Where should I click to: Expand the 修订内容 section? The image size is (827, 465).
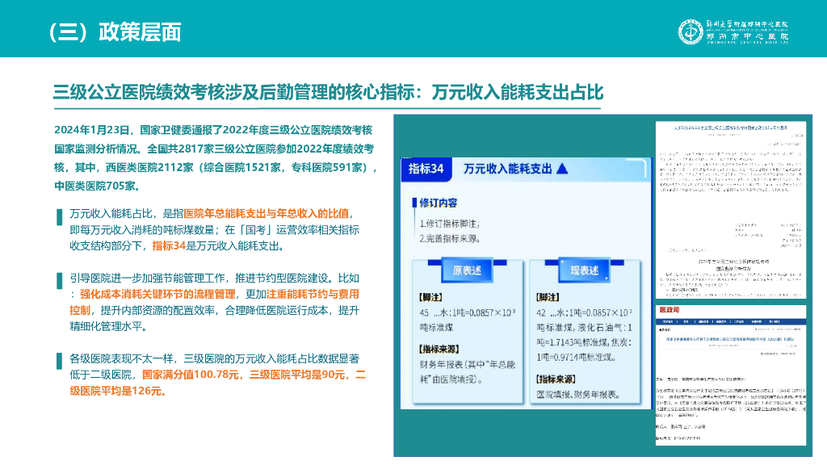(439, 203)
